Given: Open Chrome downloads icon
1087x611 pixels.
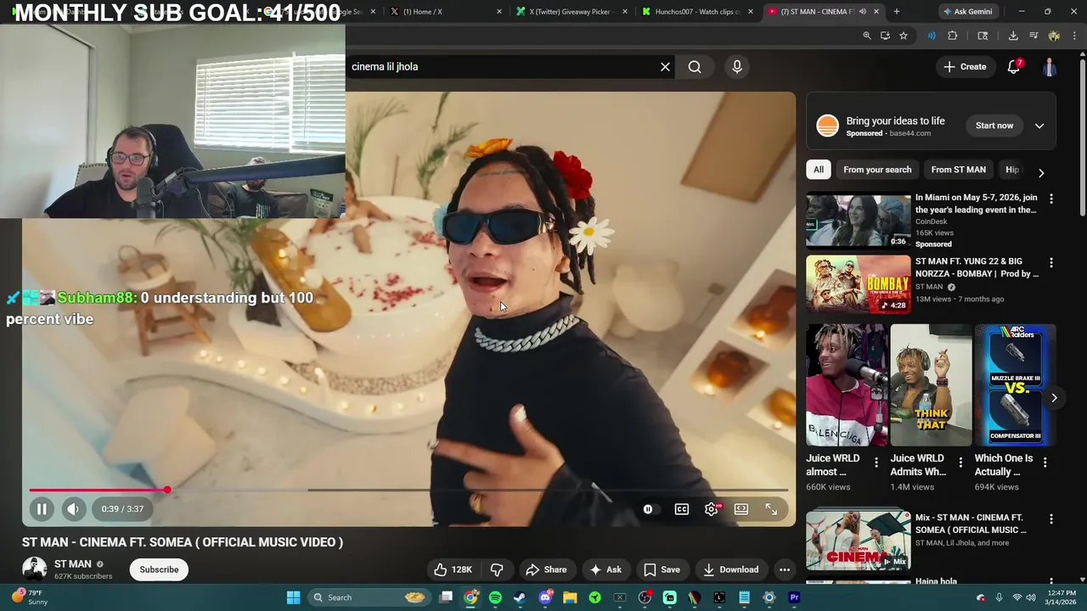Looking at the screenshot, I should point(1013,36).
